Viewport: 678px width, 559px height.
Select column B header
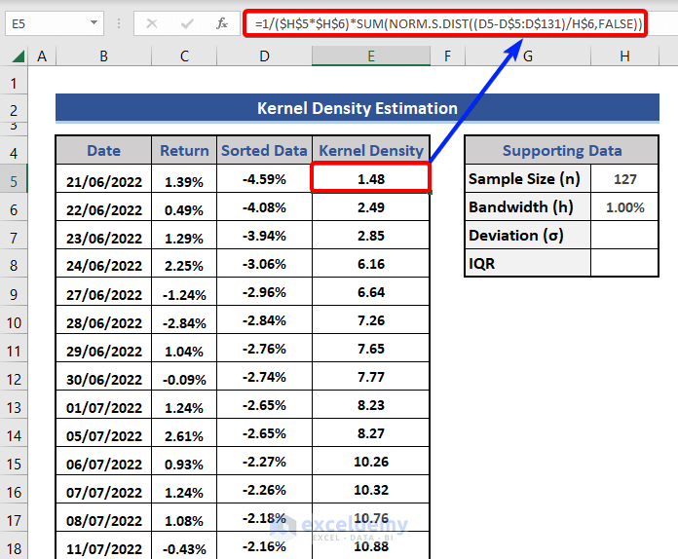104,56
